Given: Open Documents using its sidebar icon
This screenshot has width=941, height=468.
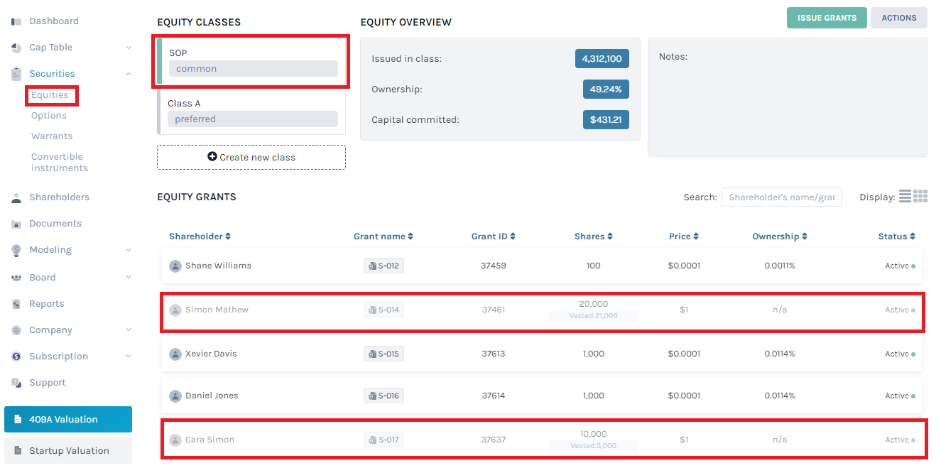Looking at the screenshot, I should click(x=16, y=223).
